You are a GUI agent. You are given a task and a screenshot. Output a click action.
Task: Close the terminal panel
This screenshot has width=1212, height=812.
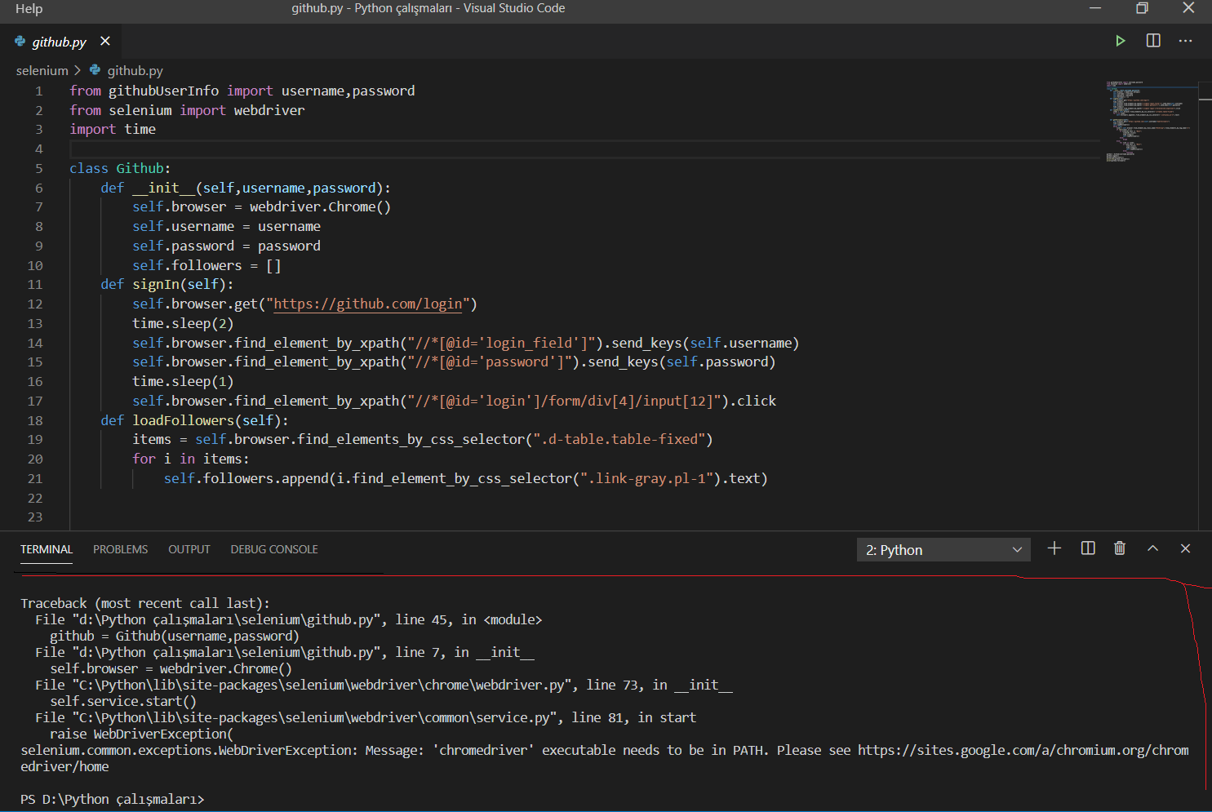(x=1185, y=548)
